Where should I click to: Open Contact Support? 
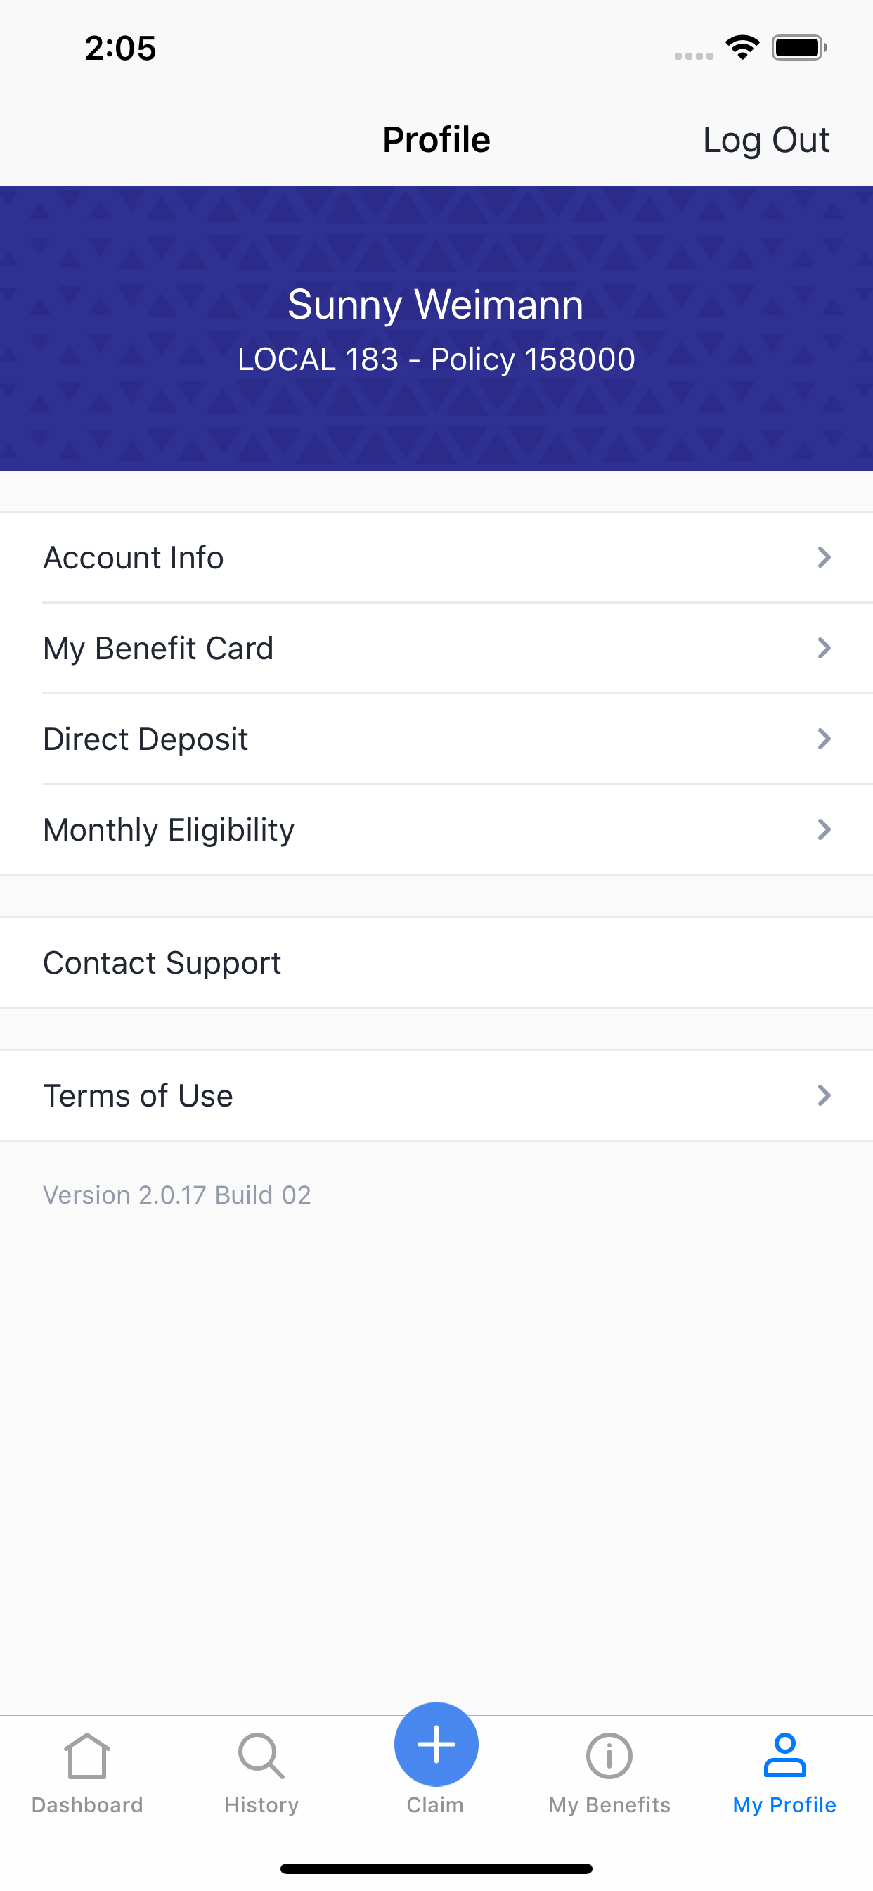[436, 962]
